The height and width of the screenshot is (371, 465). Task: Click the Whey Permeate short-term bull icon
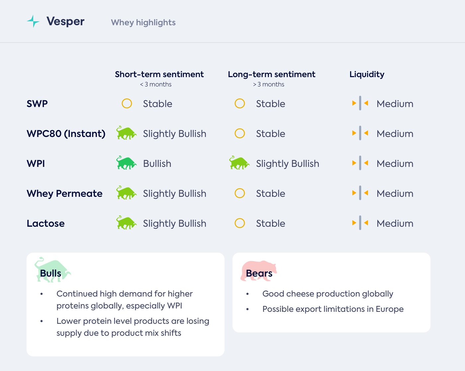(126, 193)
